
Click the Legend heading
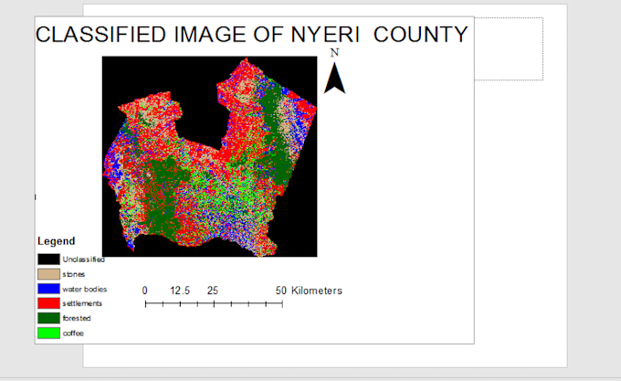pyautogui.click(x=57, y=241)
